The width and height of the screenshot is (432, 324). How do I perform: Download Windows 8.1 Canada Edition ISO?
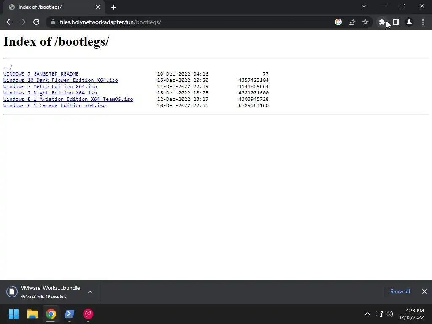[x=54, y=105]
